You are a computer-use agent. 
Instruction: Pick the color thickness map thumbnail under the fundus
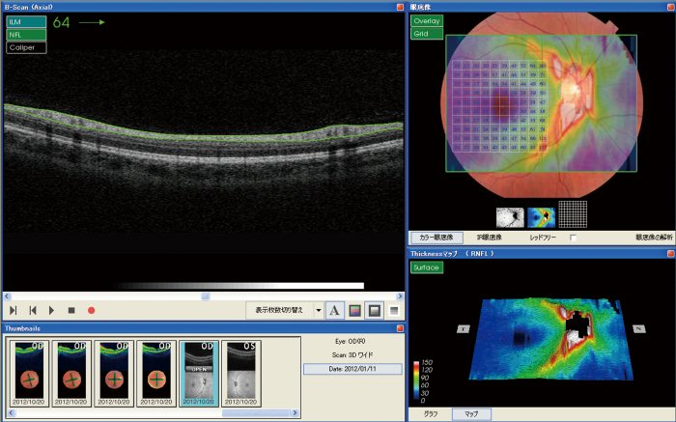coord(542,215)
